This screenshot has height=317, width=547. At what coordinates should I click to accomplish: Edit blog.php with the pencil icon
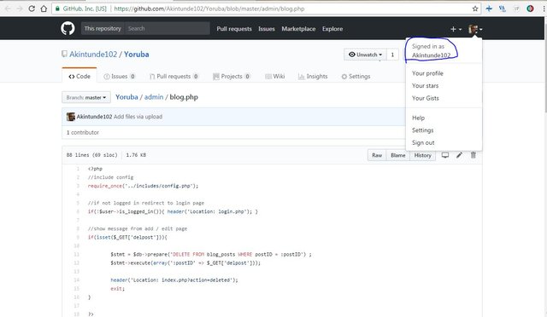[459, 155]
